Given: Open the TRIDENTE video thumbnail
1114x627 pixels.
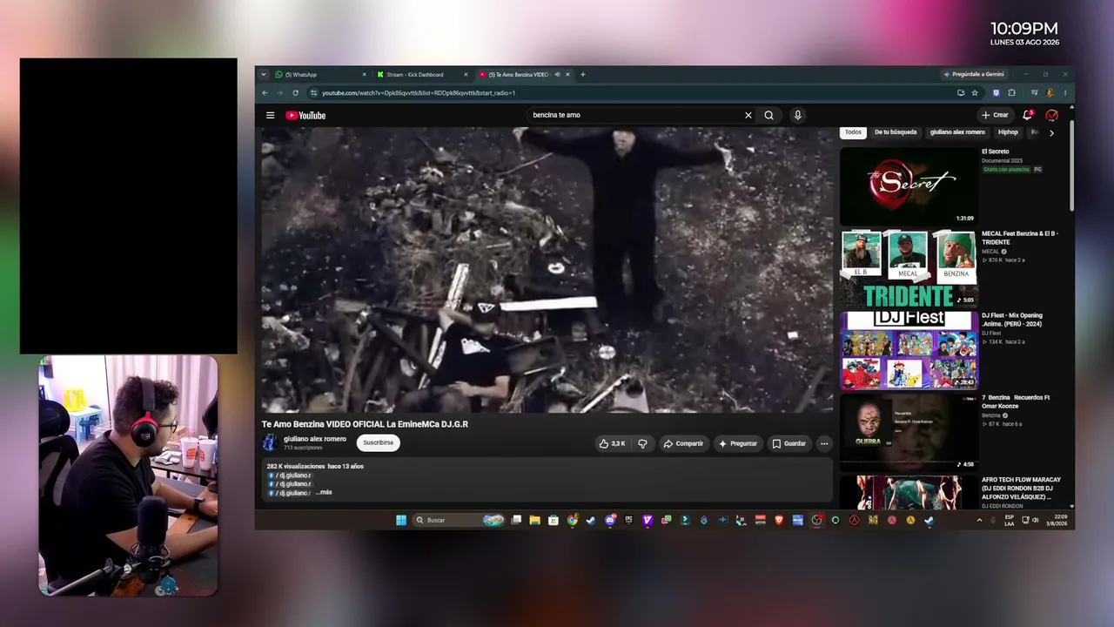Looking at the screenshot, I should click(x=909, y=268).
